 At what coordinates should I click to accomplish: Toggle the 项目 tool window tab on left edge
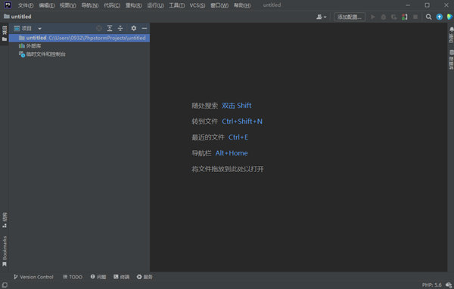[5, 33]
